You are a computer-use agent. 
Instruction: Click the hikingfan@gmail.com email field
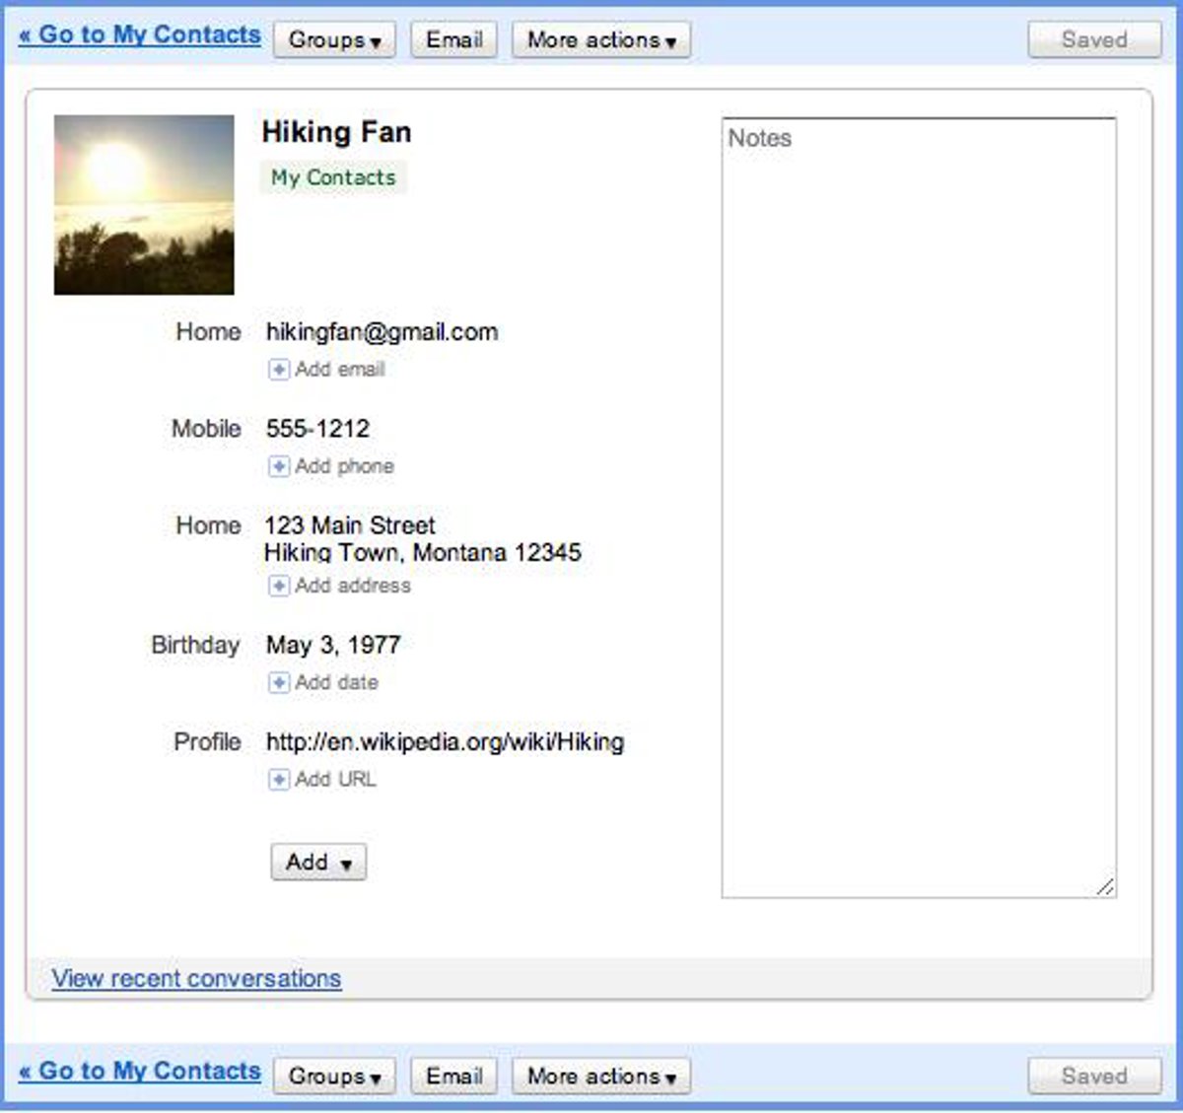382,332
